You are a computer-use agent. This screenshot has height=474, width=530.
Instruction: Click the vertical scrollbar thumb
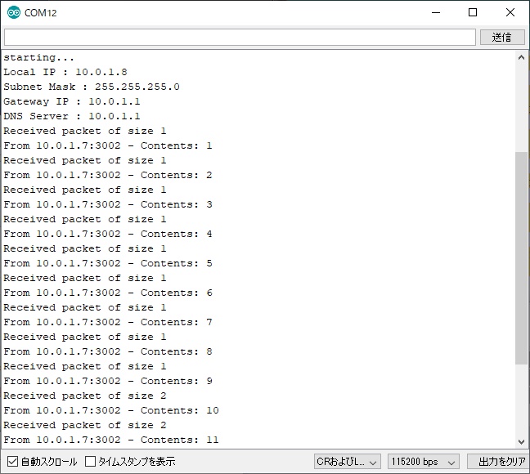click(x=521, y=258)
